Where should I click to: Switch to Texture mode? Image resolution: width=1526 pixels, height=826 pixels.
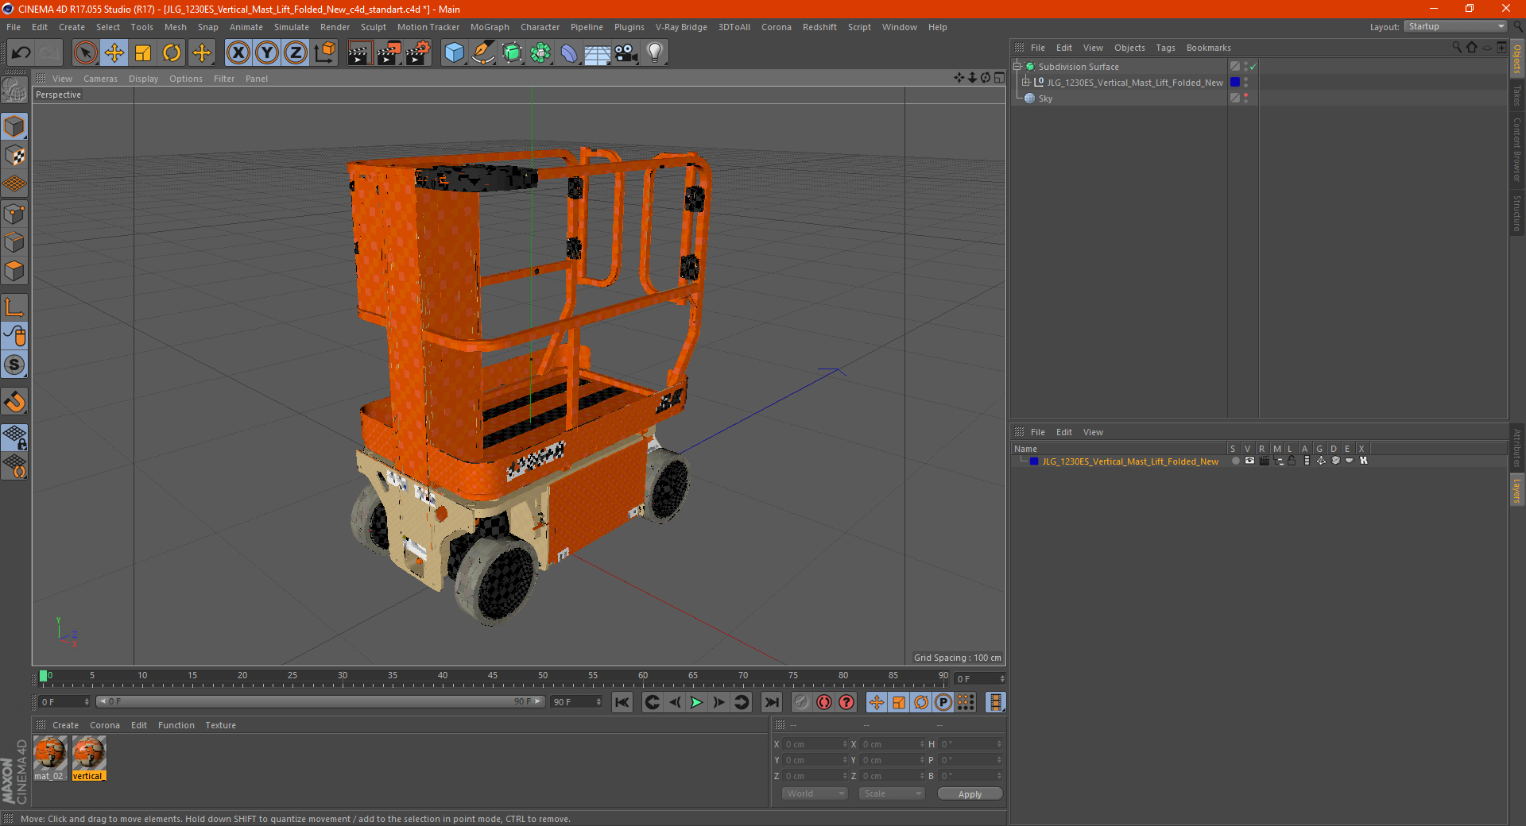[x=14, y=156]
